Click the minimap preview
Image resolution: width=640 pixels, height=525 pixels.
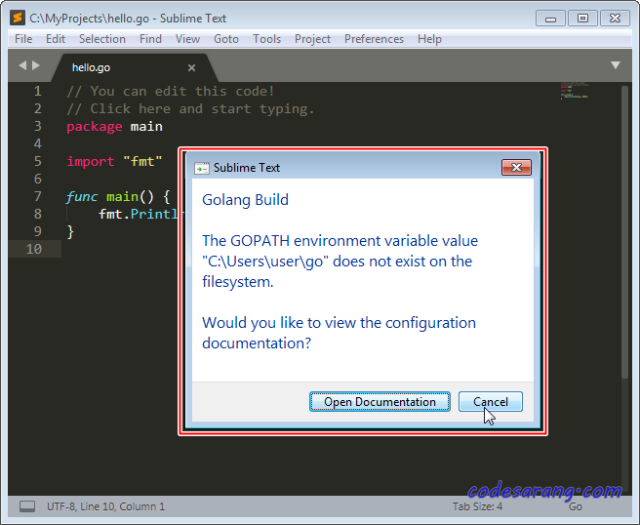click(x=575, y=91)
